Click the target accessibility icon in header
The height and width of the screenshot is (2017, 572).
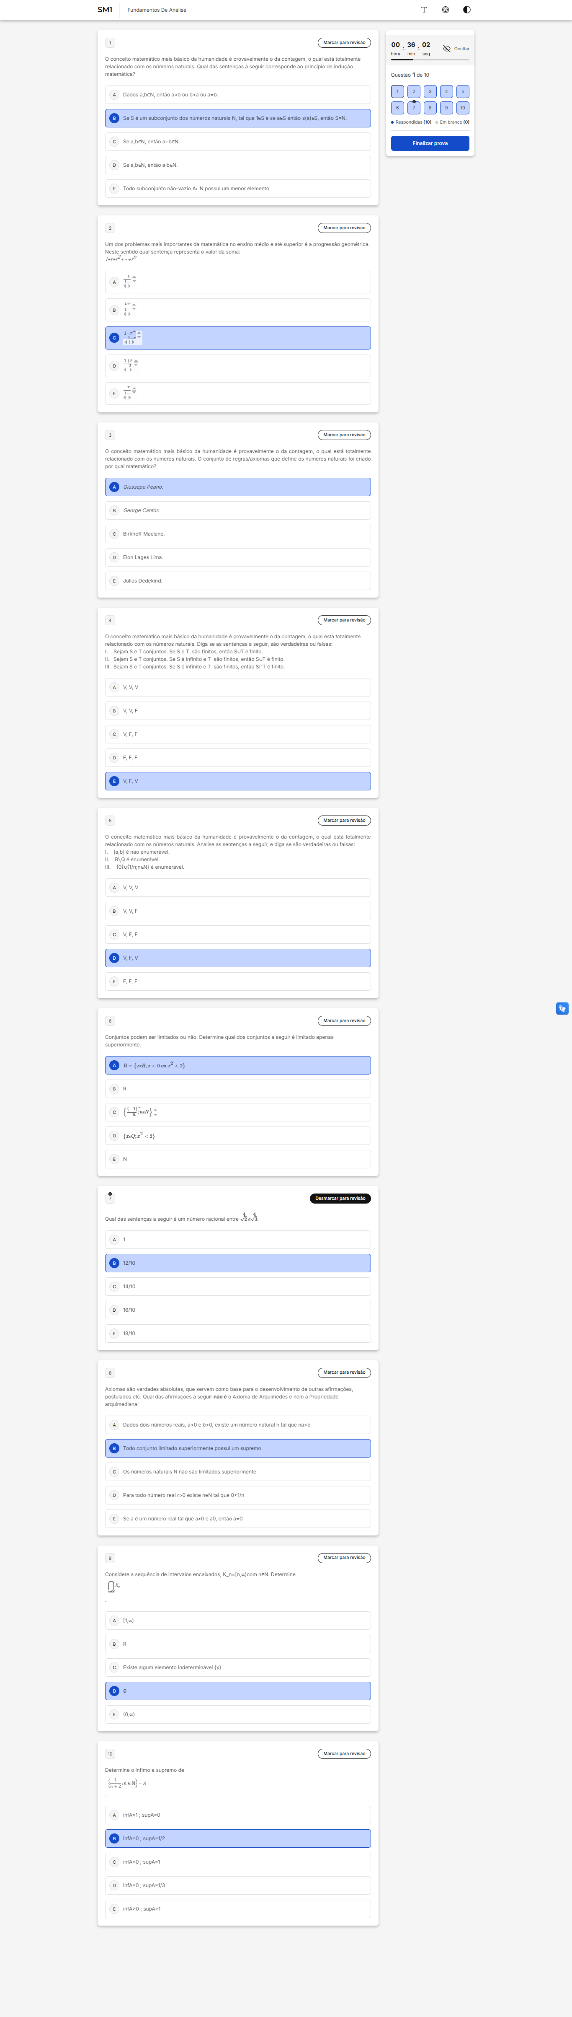[x=445, y=10]
